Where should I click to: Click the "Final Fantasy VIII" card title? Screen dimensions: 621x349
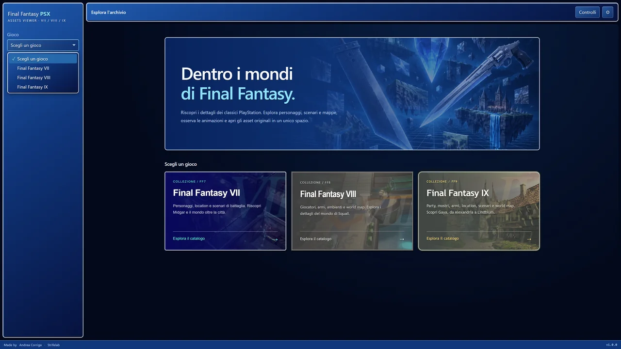(x=328, y=194)
